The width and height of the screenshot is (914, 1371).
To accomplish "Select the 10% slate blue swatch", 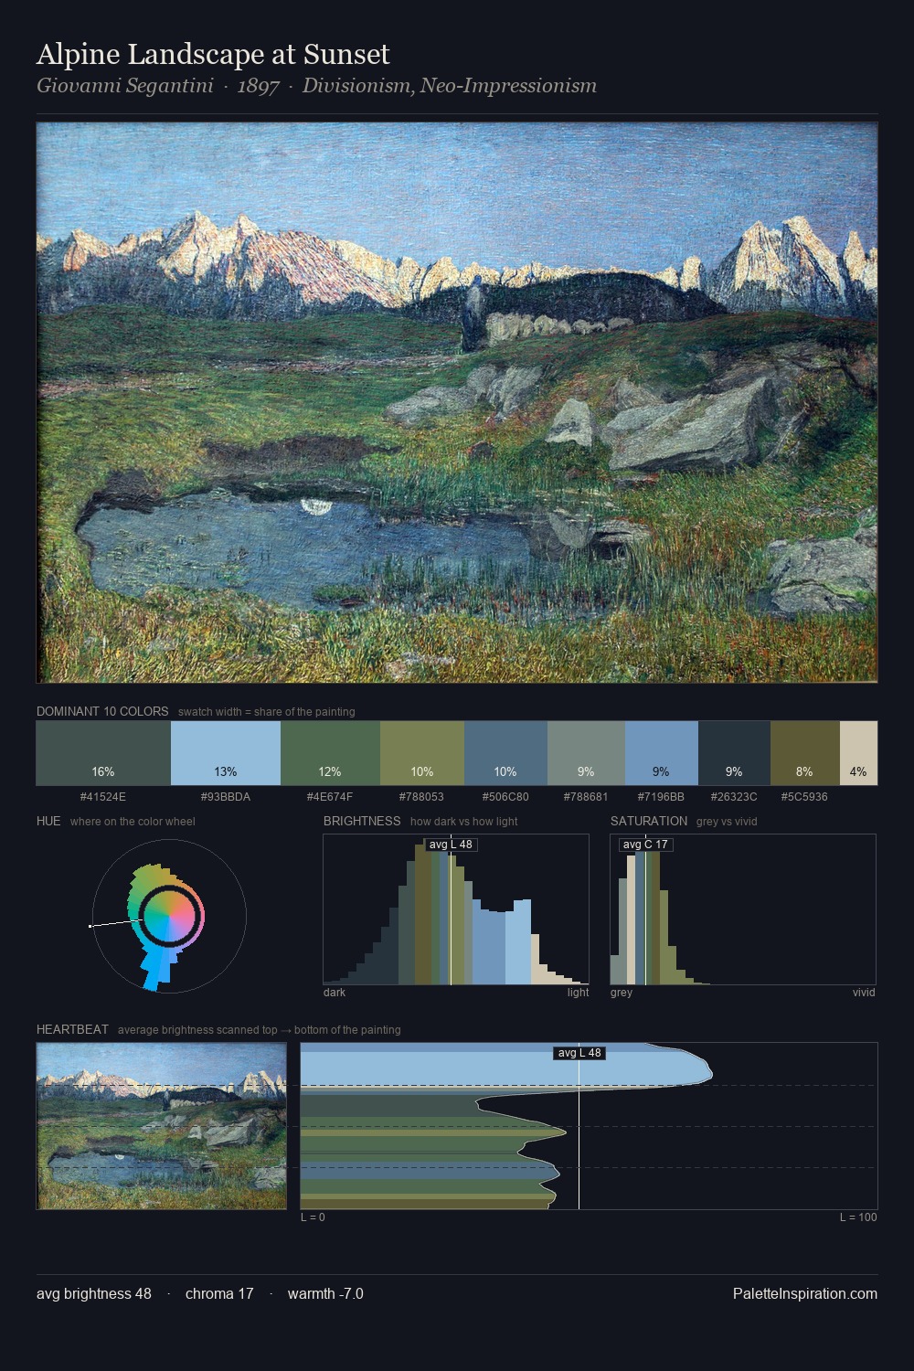I will tap(505, 753).
